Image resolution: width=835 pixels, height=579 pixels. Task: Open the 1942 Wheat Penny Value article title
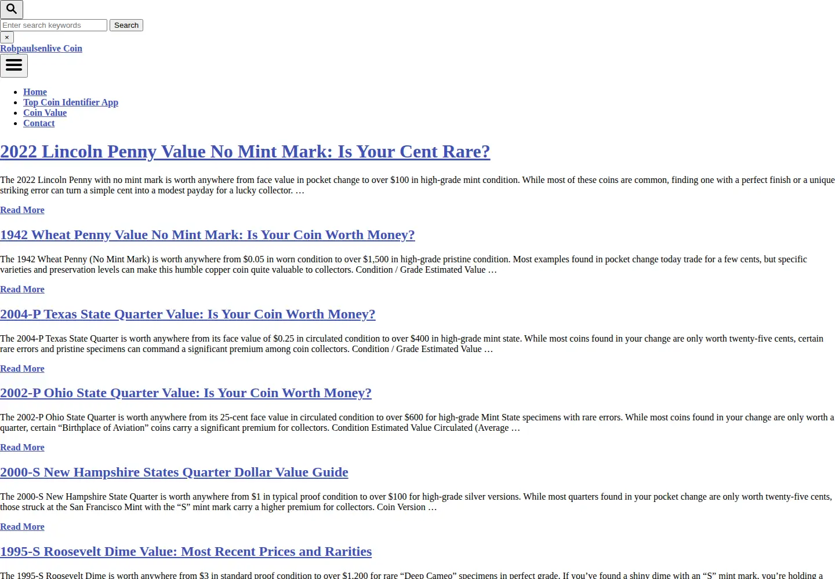[x=208, y=235]
